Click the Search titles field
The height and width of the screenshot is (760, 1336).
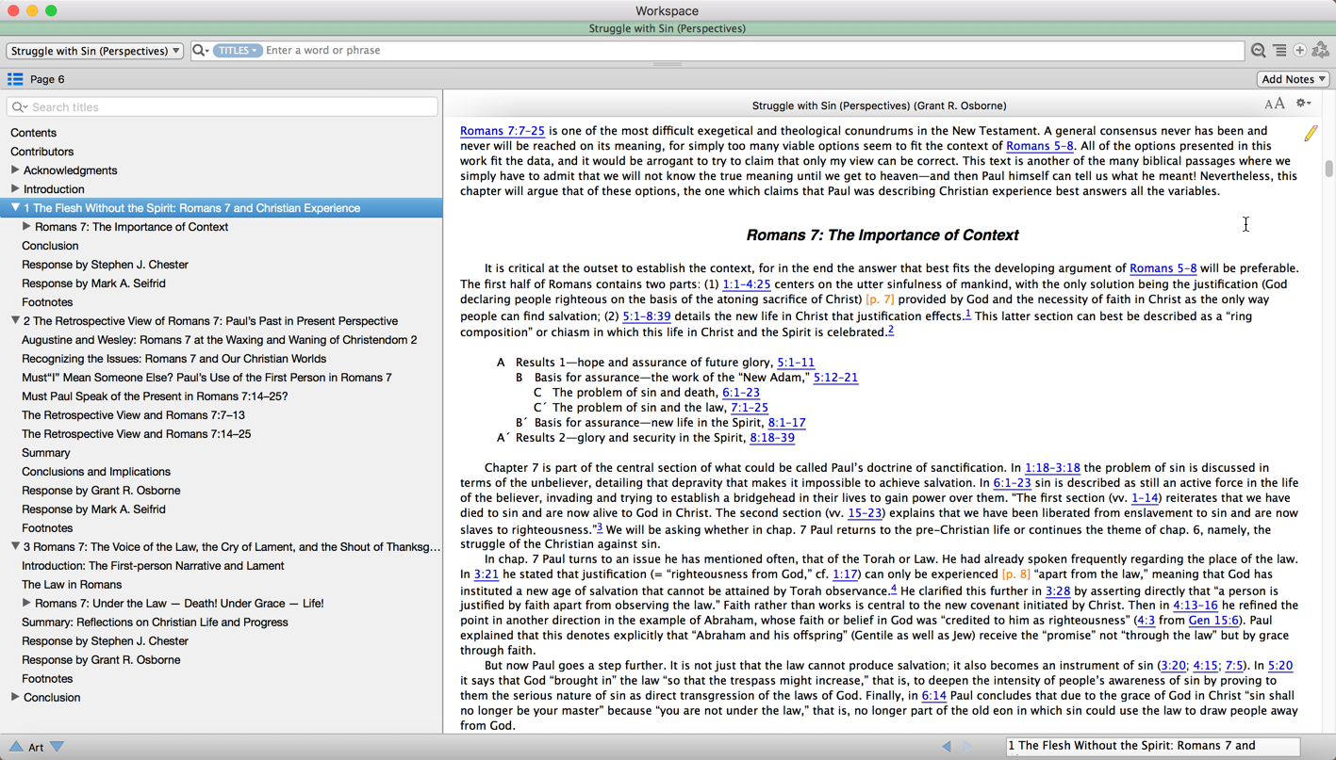point(223,107)
